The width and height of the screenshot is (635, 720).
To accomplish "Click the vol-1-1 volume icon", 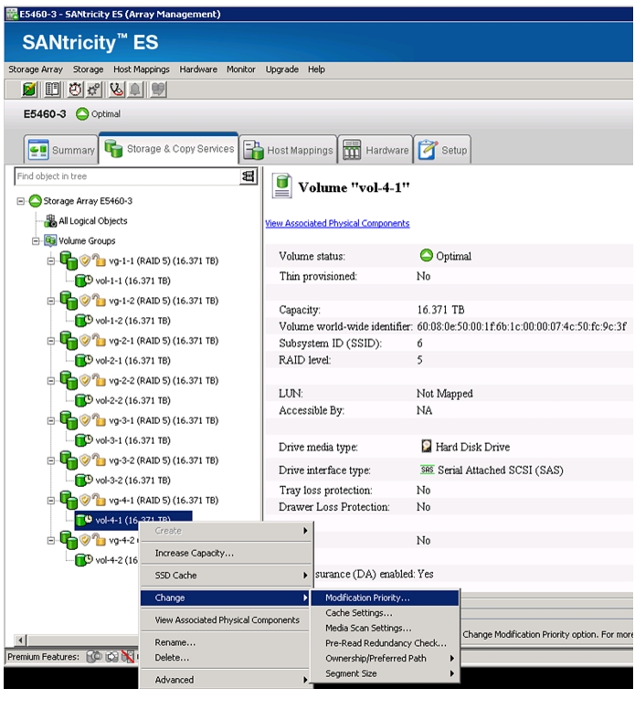I will coord(83,281).
